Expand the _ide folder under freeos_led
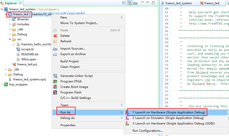This screenshot has height=136, width=229. tap(10, 29)
